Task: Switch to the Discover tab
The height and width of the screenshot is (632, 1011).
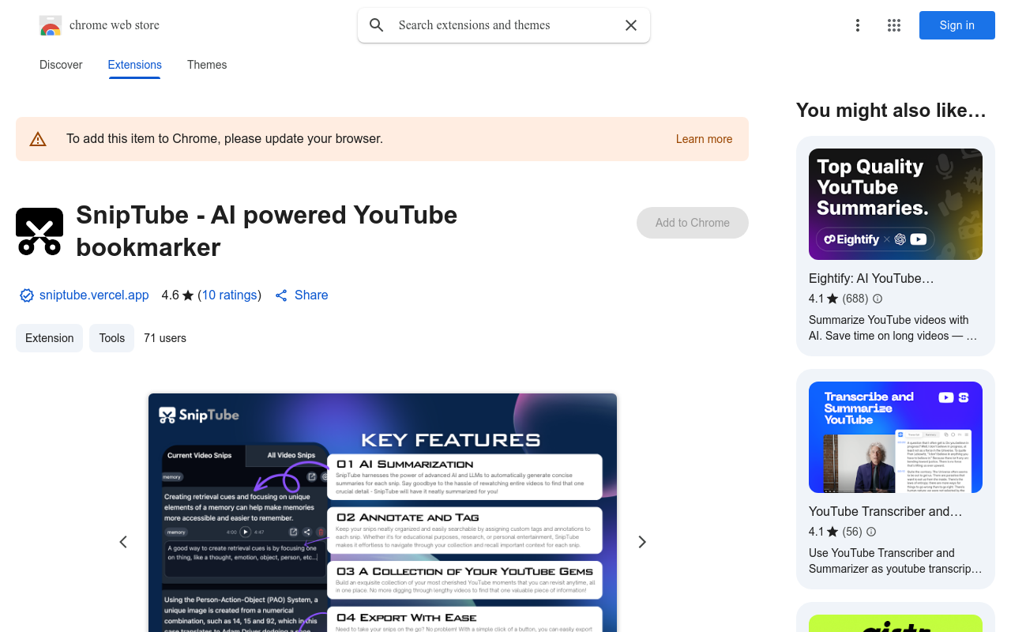Action: tap(61, 65)
